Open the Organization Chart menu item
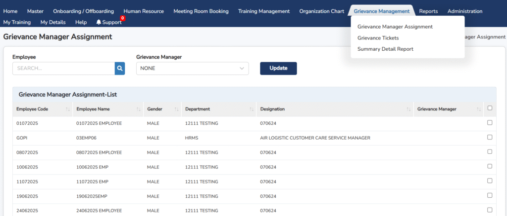Viewport: 507px width, 216px height. tap(321, 11)
